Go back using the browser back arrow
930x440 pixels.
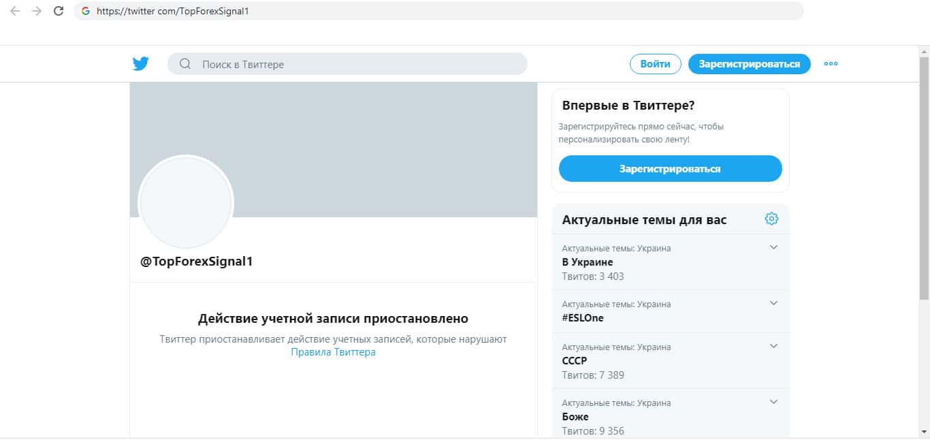pos(15,11)
